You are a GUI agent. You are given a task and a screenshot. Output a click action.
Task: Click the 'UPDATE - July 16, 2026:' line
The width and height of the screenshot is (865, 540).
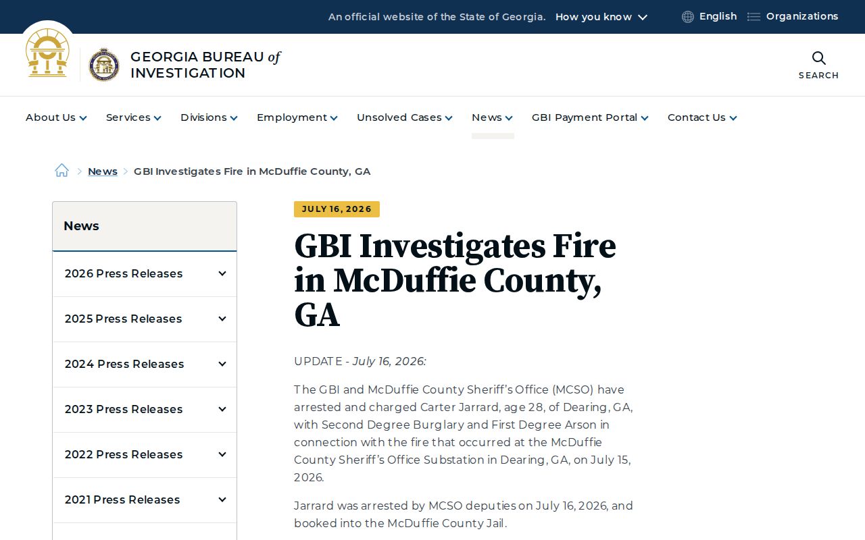(360, 361)
